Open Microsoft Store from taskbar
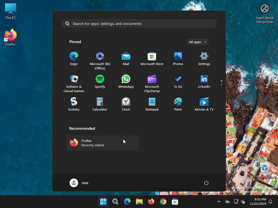Screen dimensions: 278x208 [175, 201]
